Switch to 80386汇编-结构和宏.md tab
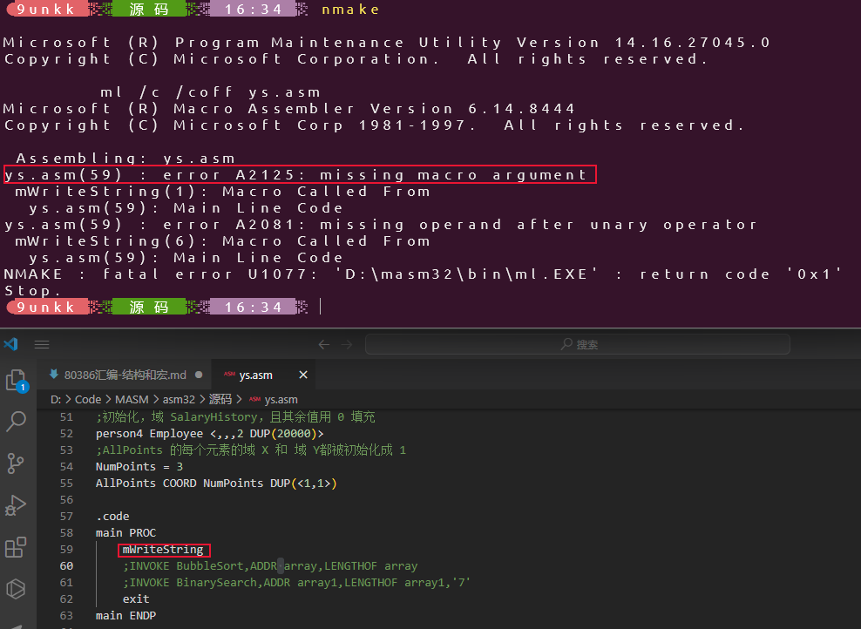Screen dimensions: 861x629 tap(125, 375)
